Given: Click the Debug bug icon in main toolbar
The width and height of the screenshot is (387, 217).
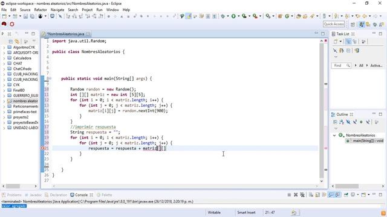Looking at the screenshot, I should tap(223, 16).
